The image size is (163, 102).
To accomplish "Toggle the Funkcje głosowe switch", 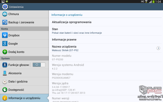I will (x=39, y=65).
